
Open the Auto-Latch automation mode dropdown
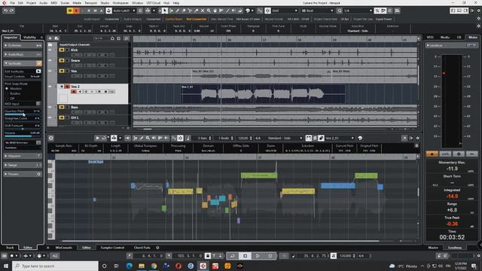(x=124, y=11)
